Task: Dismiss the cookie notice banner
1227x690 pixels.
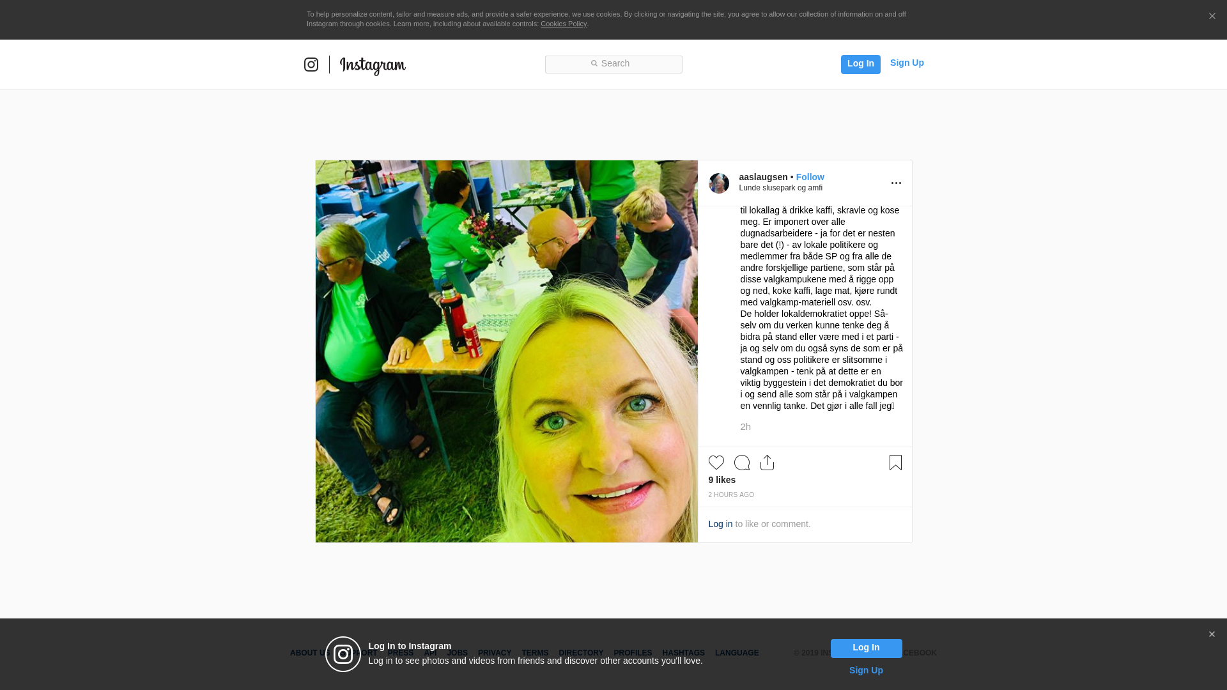Action: [x=1212, y=17]
